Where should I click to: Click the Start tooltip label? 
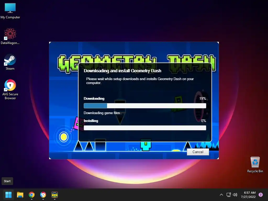[7, 181]
